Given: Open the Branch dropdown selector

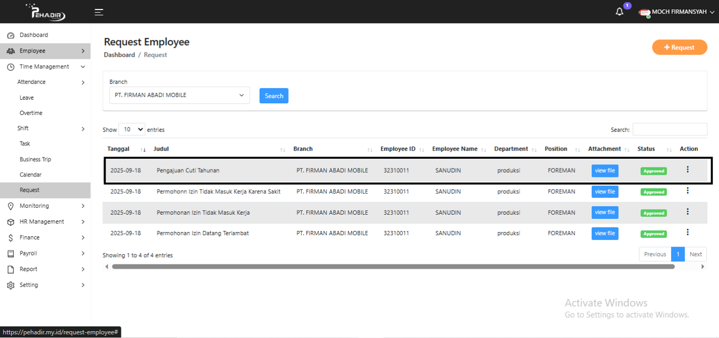Looking at the screenshot, I should [179, 96].
